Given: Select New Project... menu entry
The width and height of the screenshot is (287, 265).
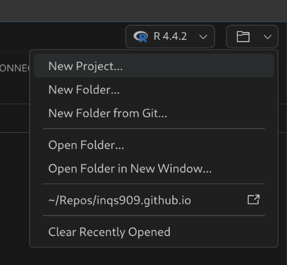Looking at the screenshot, I should pos(154,66).
